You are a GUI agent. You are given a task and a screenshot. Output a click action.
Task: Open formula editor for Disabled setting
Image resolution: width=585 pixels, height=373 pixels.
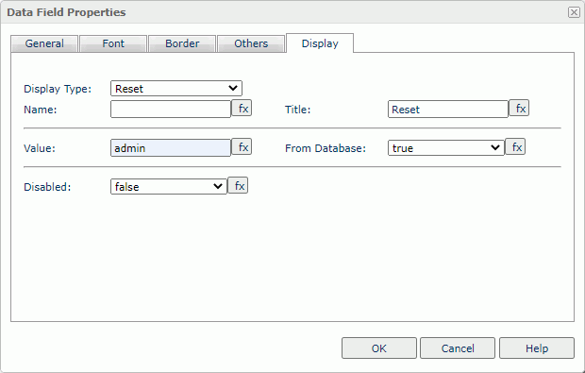[x=238, y=186]
